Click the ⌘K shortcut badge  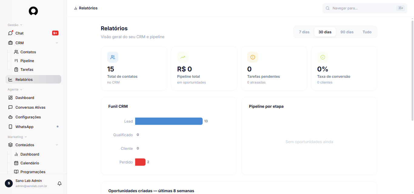[401, 8]
